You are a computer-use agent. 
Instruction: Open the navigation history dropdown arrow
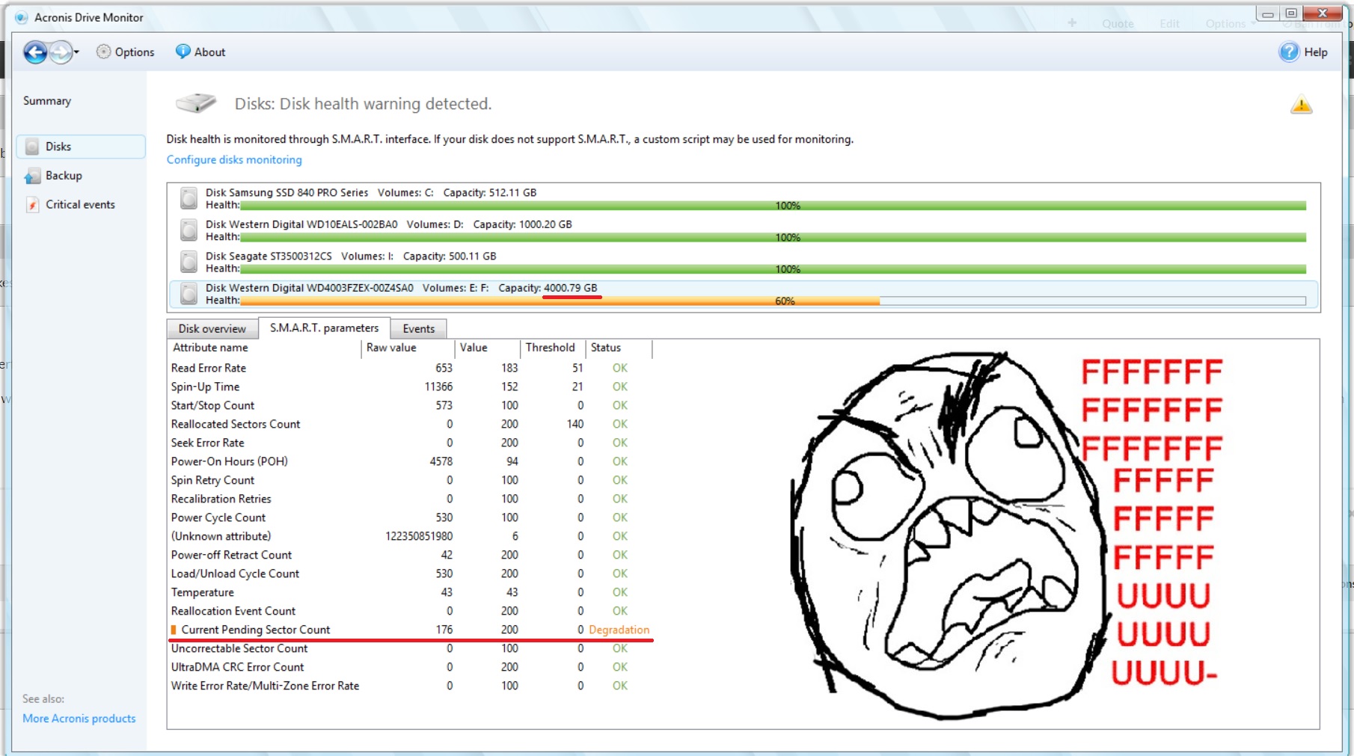pyautogui.click(x=76, y=52)
